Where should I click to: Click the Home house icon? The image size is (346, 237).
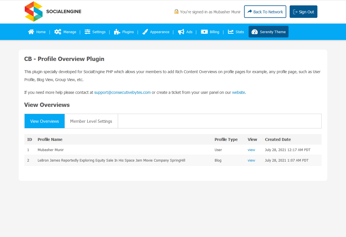[31, 32]
